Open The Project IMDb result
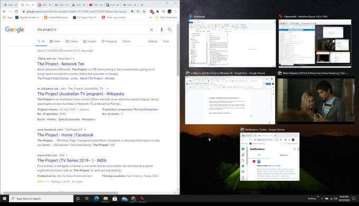 point(72,161)
